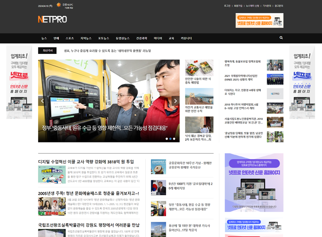Open the 뉴스 menu
The image size is (322, 237).
click(44, 38)
